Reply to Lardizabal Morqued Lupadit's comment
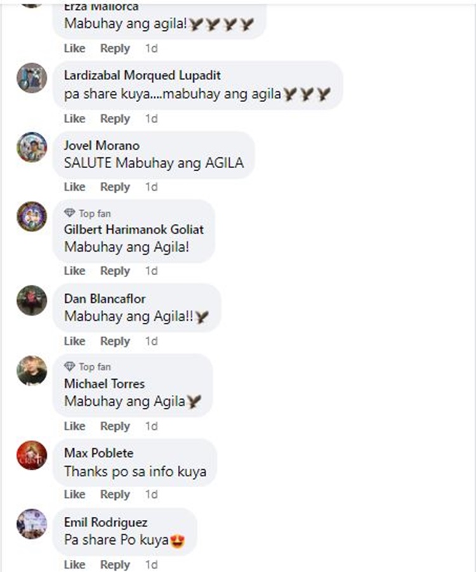This screenshot has width=476, height=572. pyautogui.click(x=115, y=119)
